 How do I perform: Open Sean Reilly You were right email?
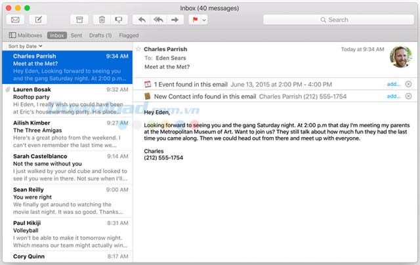pyautogui.click(x=68, y=201)
